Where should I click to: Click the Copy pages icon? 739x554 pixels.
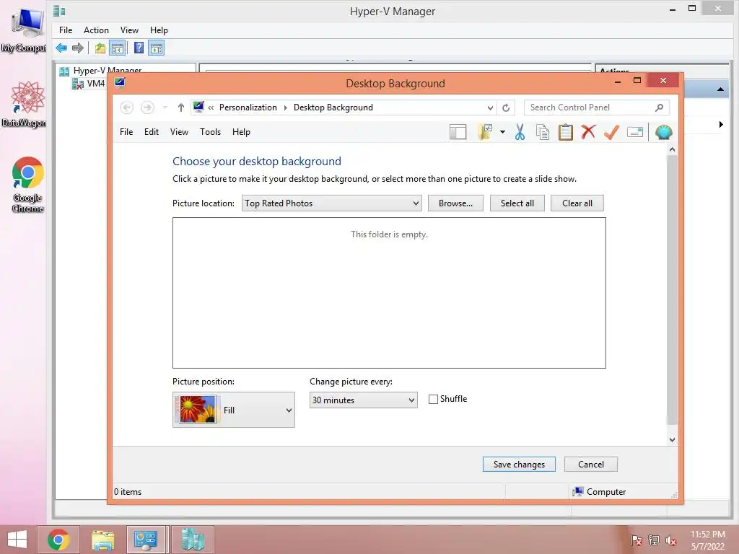click(543, 133)
